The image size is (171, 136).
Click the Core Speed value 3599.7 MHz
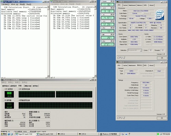click(134, 37)
